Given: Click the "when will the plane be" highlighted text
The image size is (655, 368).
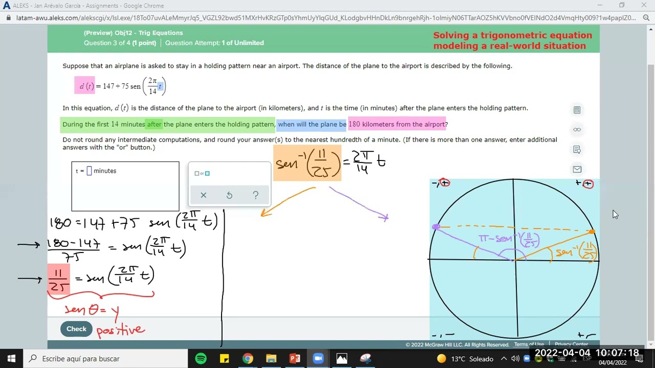Looking at the screenshot, I should coord(312,124).
